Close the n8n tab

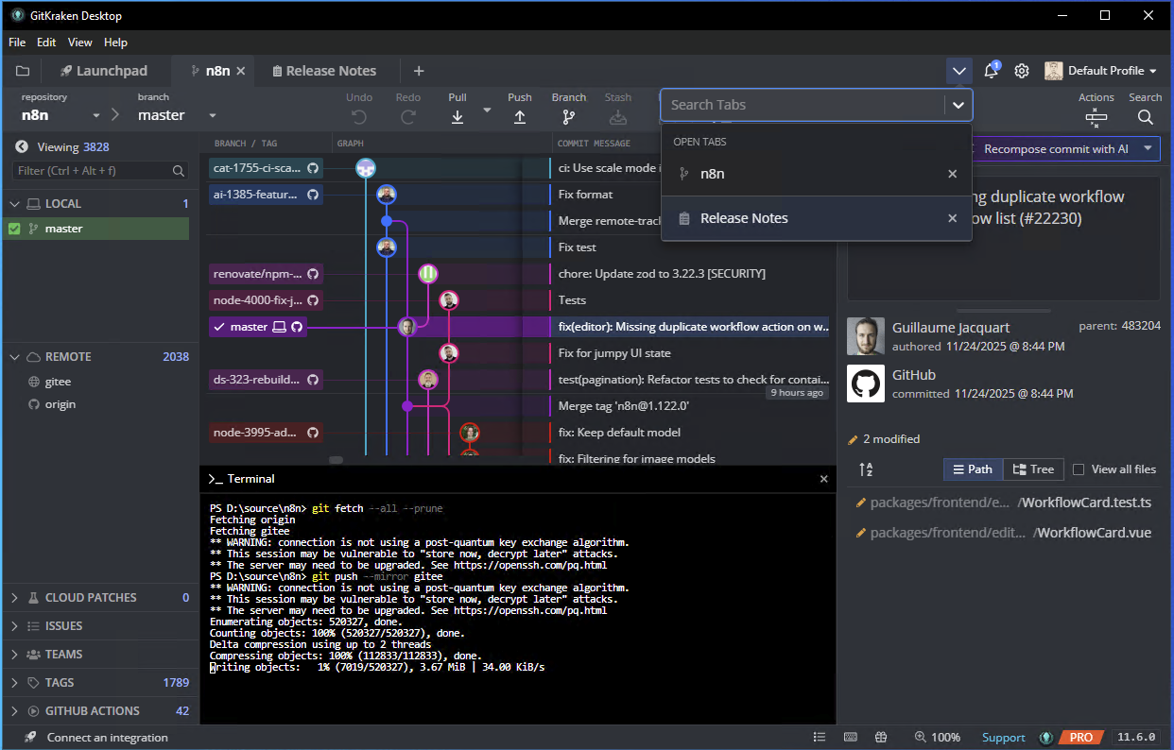[241, 71]
